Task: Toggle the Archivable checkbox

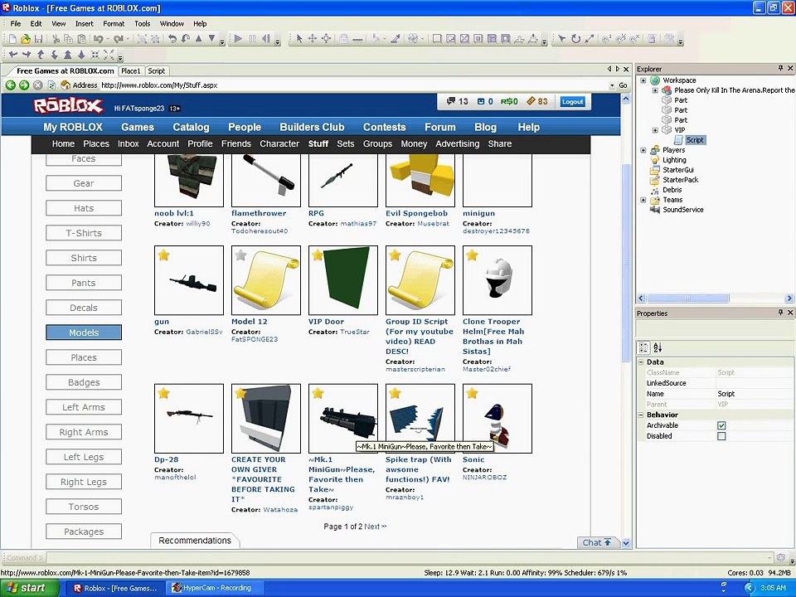Action: [x=721, y=425]
